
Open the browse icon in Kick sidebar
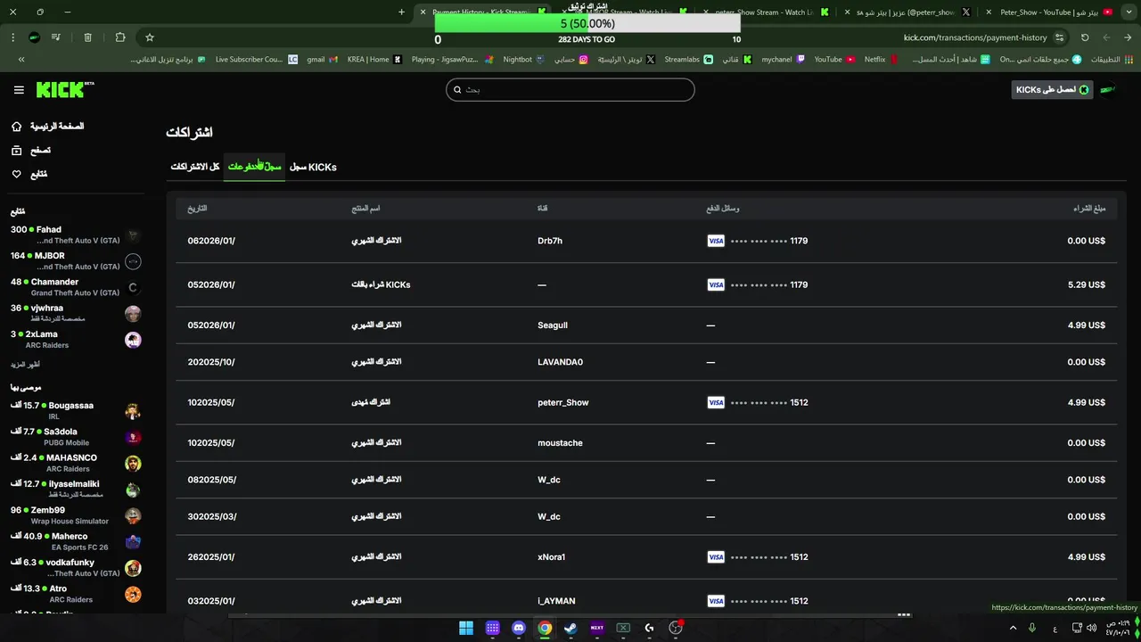click(16, 151)
